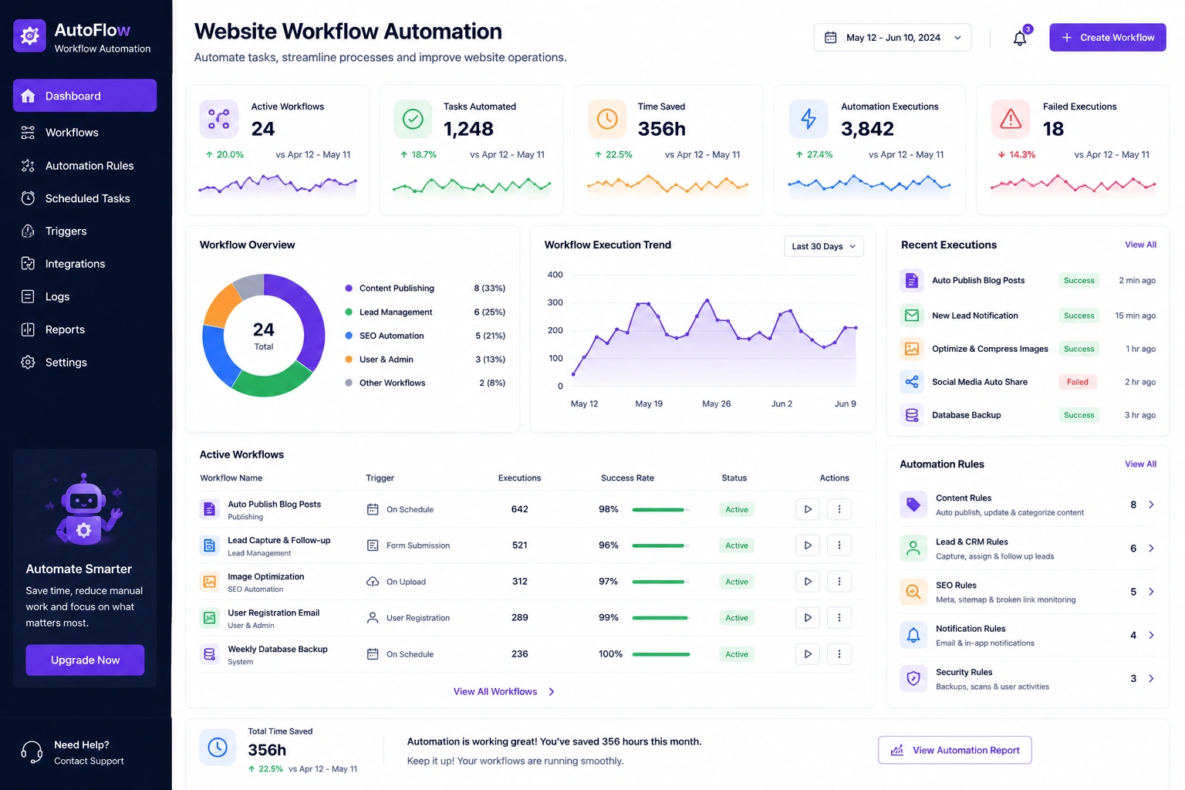Click the SEO Rules search icon
Viewport: 1185px width, 790px height.
pos(913,592)
